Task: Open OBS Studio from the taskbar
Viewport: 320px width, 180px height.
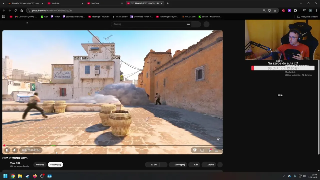Action: coord(42,176)
